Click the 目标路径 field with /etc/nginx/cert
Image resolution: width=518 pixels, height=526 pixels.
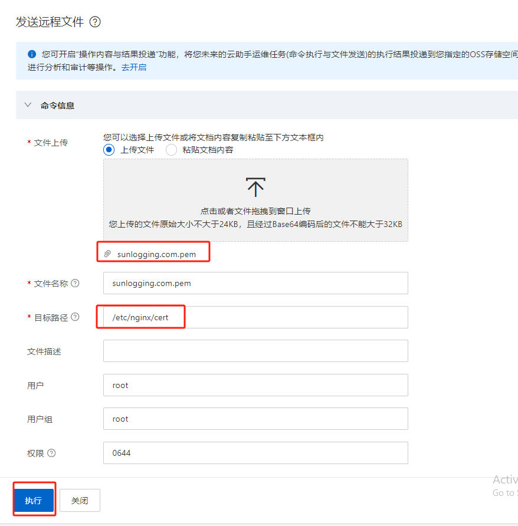coord(255,317)
